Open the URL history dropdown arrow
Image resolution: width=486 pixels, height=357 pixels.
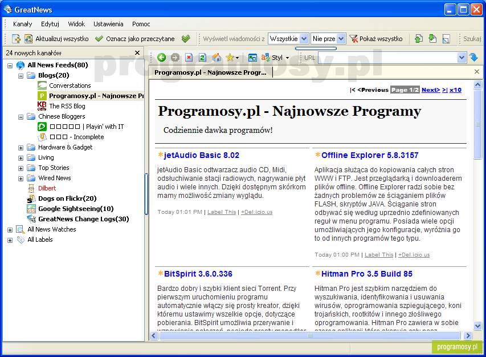[462, 58]
